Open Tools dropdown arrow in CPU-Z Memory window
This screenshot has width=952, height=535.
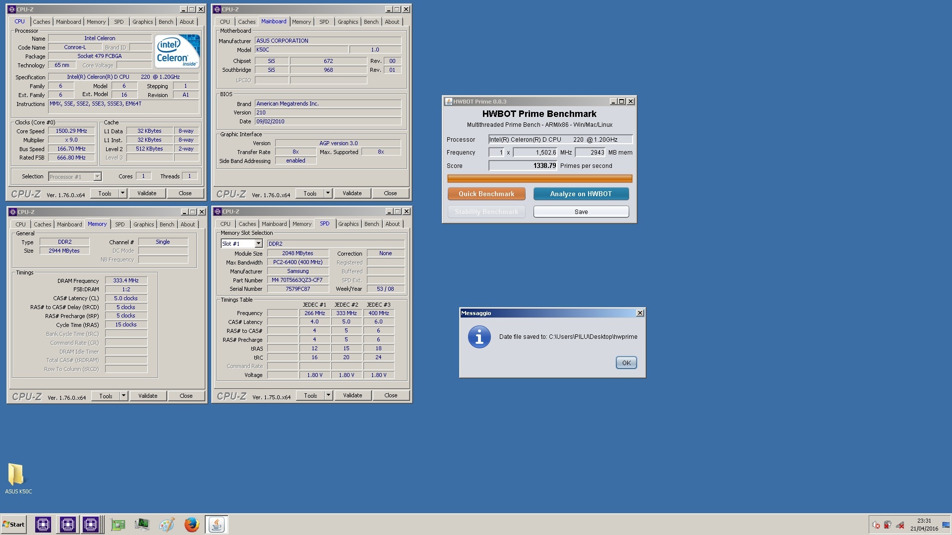124,396
